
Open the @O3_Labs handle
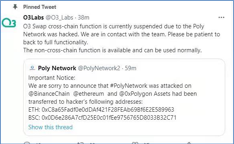59,18
